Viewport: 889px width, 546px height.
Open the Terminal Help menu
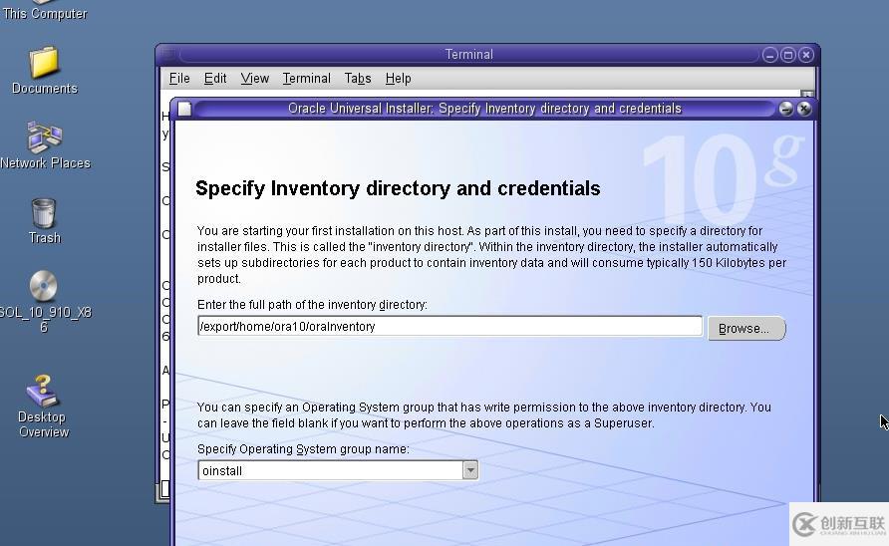tap(398, 79)
